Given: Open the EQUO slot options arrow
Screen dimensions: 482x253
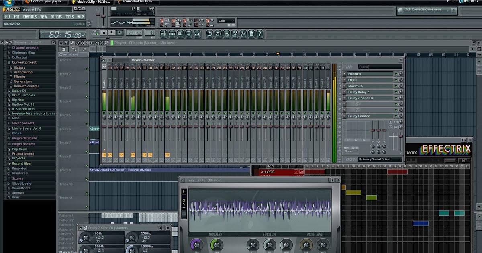Looking at the screenshot, I should [345, 80].
